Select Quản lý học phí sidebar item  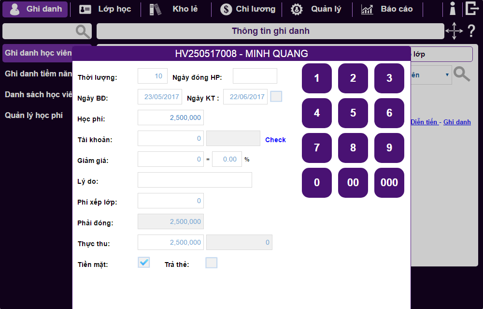pyautogui.click(x=34, y=116)
